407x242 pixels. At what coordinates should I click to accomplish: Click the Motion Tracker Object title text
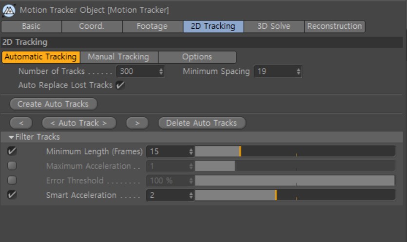point(95,10)
